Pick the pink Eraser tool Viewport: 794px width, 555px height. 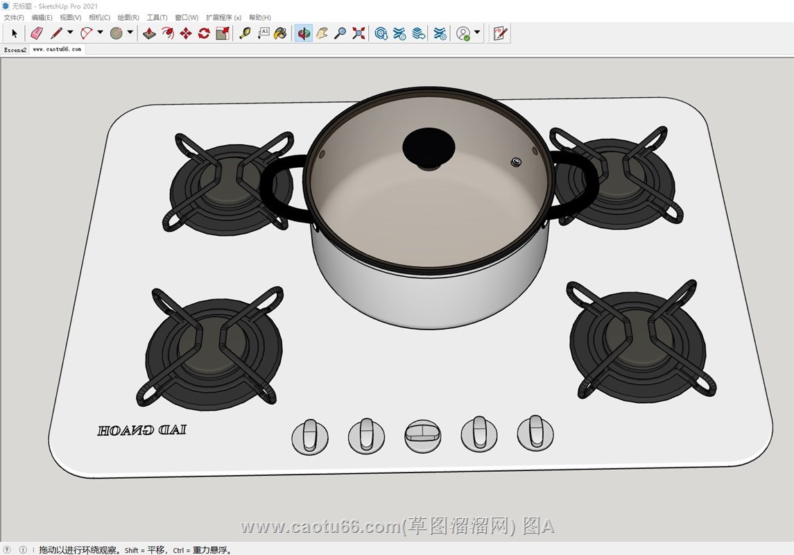(x=37, y=33)
